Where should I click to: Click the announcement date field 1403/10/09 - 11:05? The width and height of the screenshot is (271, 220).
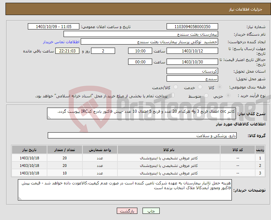point(53,26)
